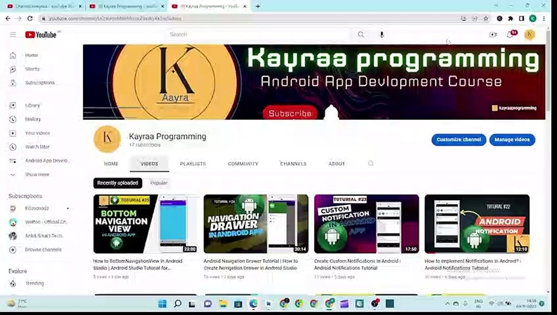Click the Manage videos button
Image resolution: width=557 pixels, height=315 pixels.
(x=512, y=140)
